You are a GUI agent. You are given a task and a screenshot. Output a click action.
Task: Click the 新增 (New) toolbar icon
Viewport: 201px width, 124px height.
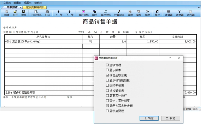pos(7,13)
